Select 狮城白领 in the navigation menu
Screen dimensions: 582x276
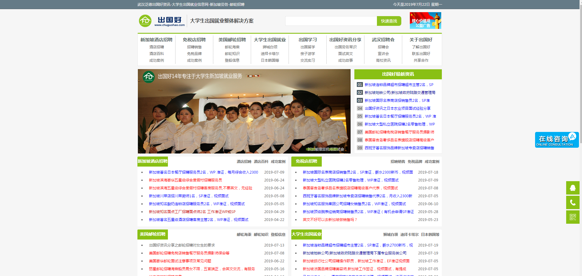point(270,47)
